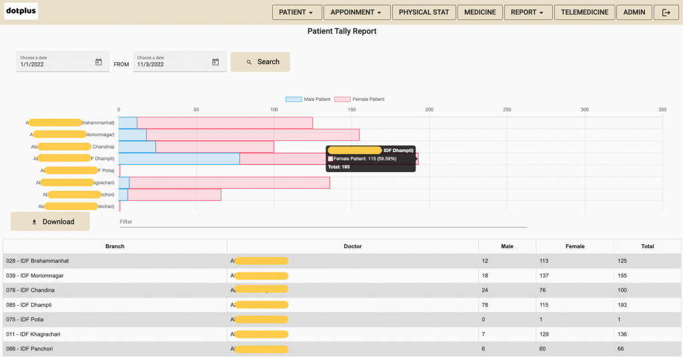Sort table by Female column header
683x357 pixels.
coord(574,246)
